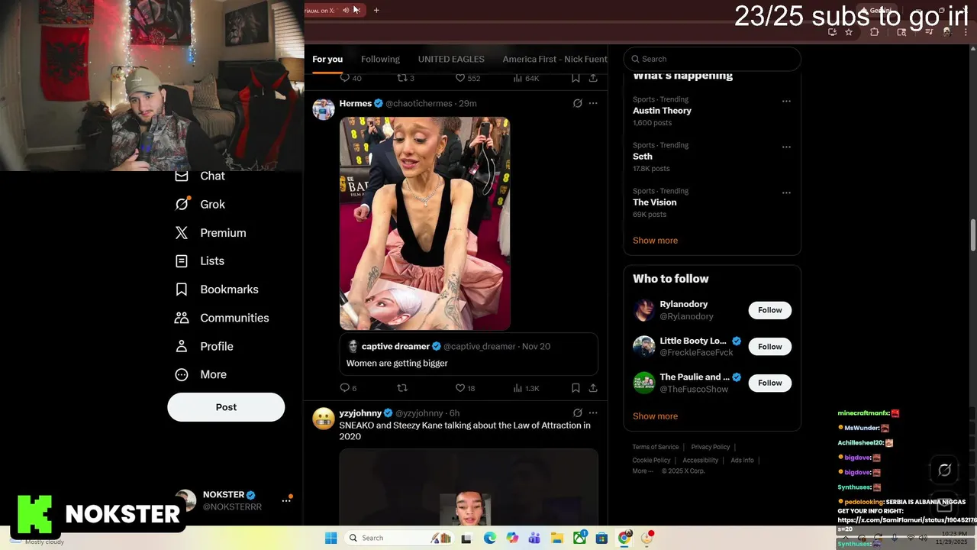This screenshot has width=977, height=550.
Task: Open the Seth trending topic
Action: 643,157
